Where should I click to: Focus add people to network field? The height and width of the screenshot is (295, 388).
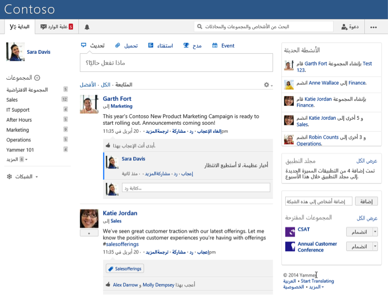pos(318,201)
